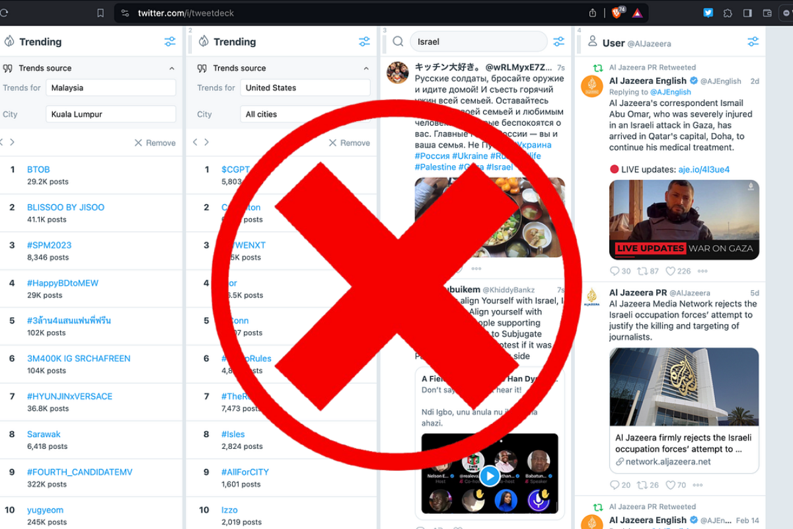793x529 pixels.
Task: Click the Brave Shields lion icon
Action: [x=617, y=13]
